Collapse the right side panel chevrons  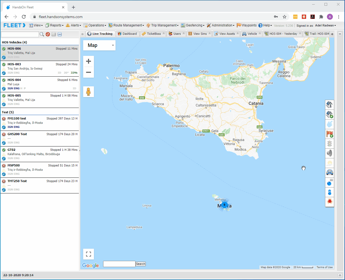click(340, 34)
